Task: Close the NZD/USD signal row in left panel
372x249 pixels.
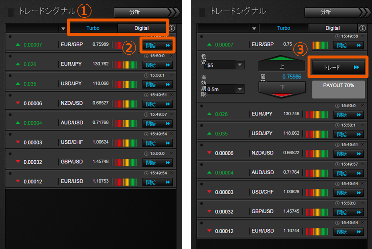Action: (x=171, y=95)
